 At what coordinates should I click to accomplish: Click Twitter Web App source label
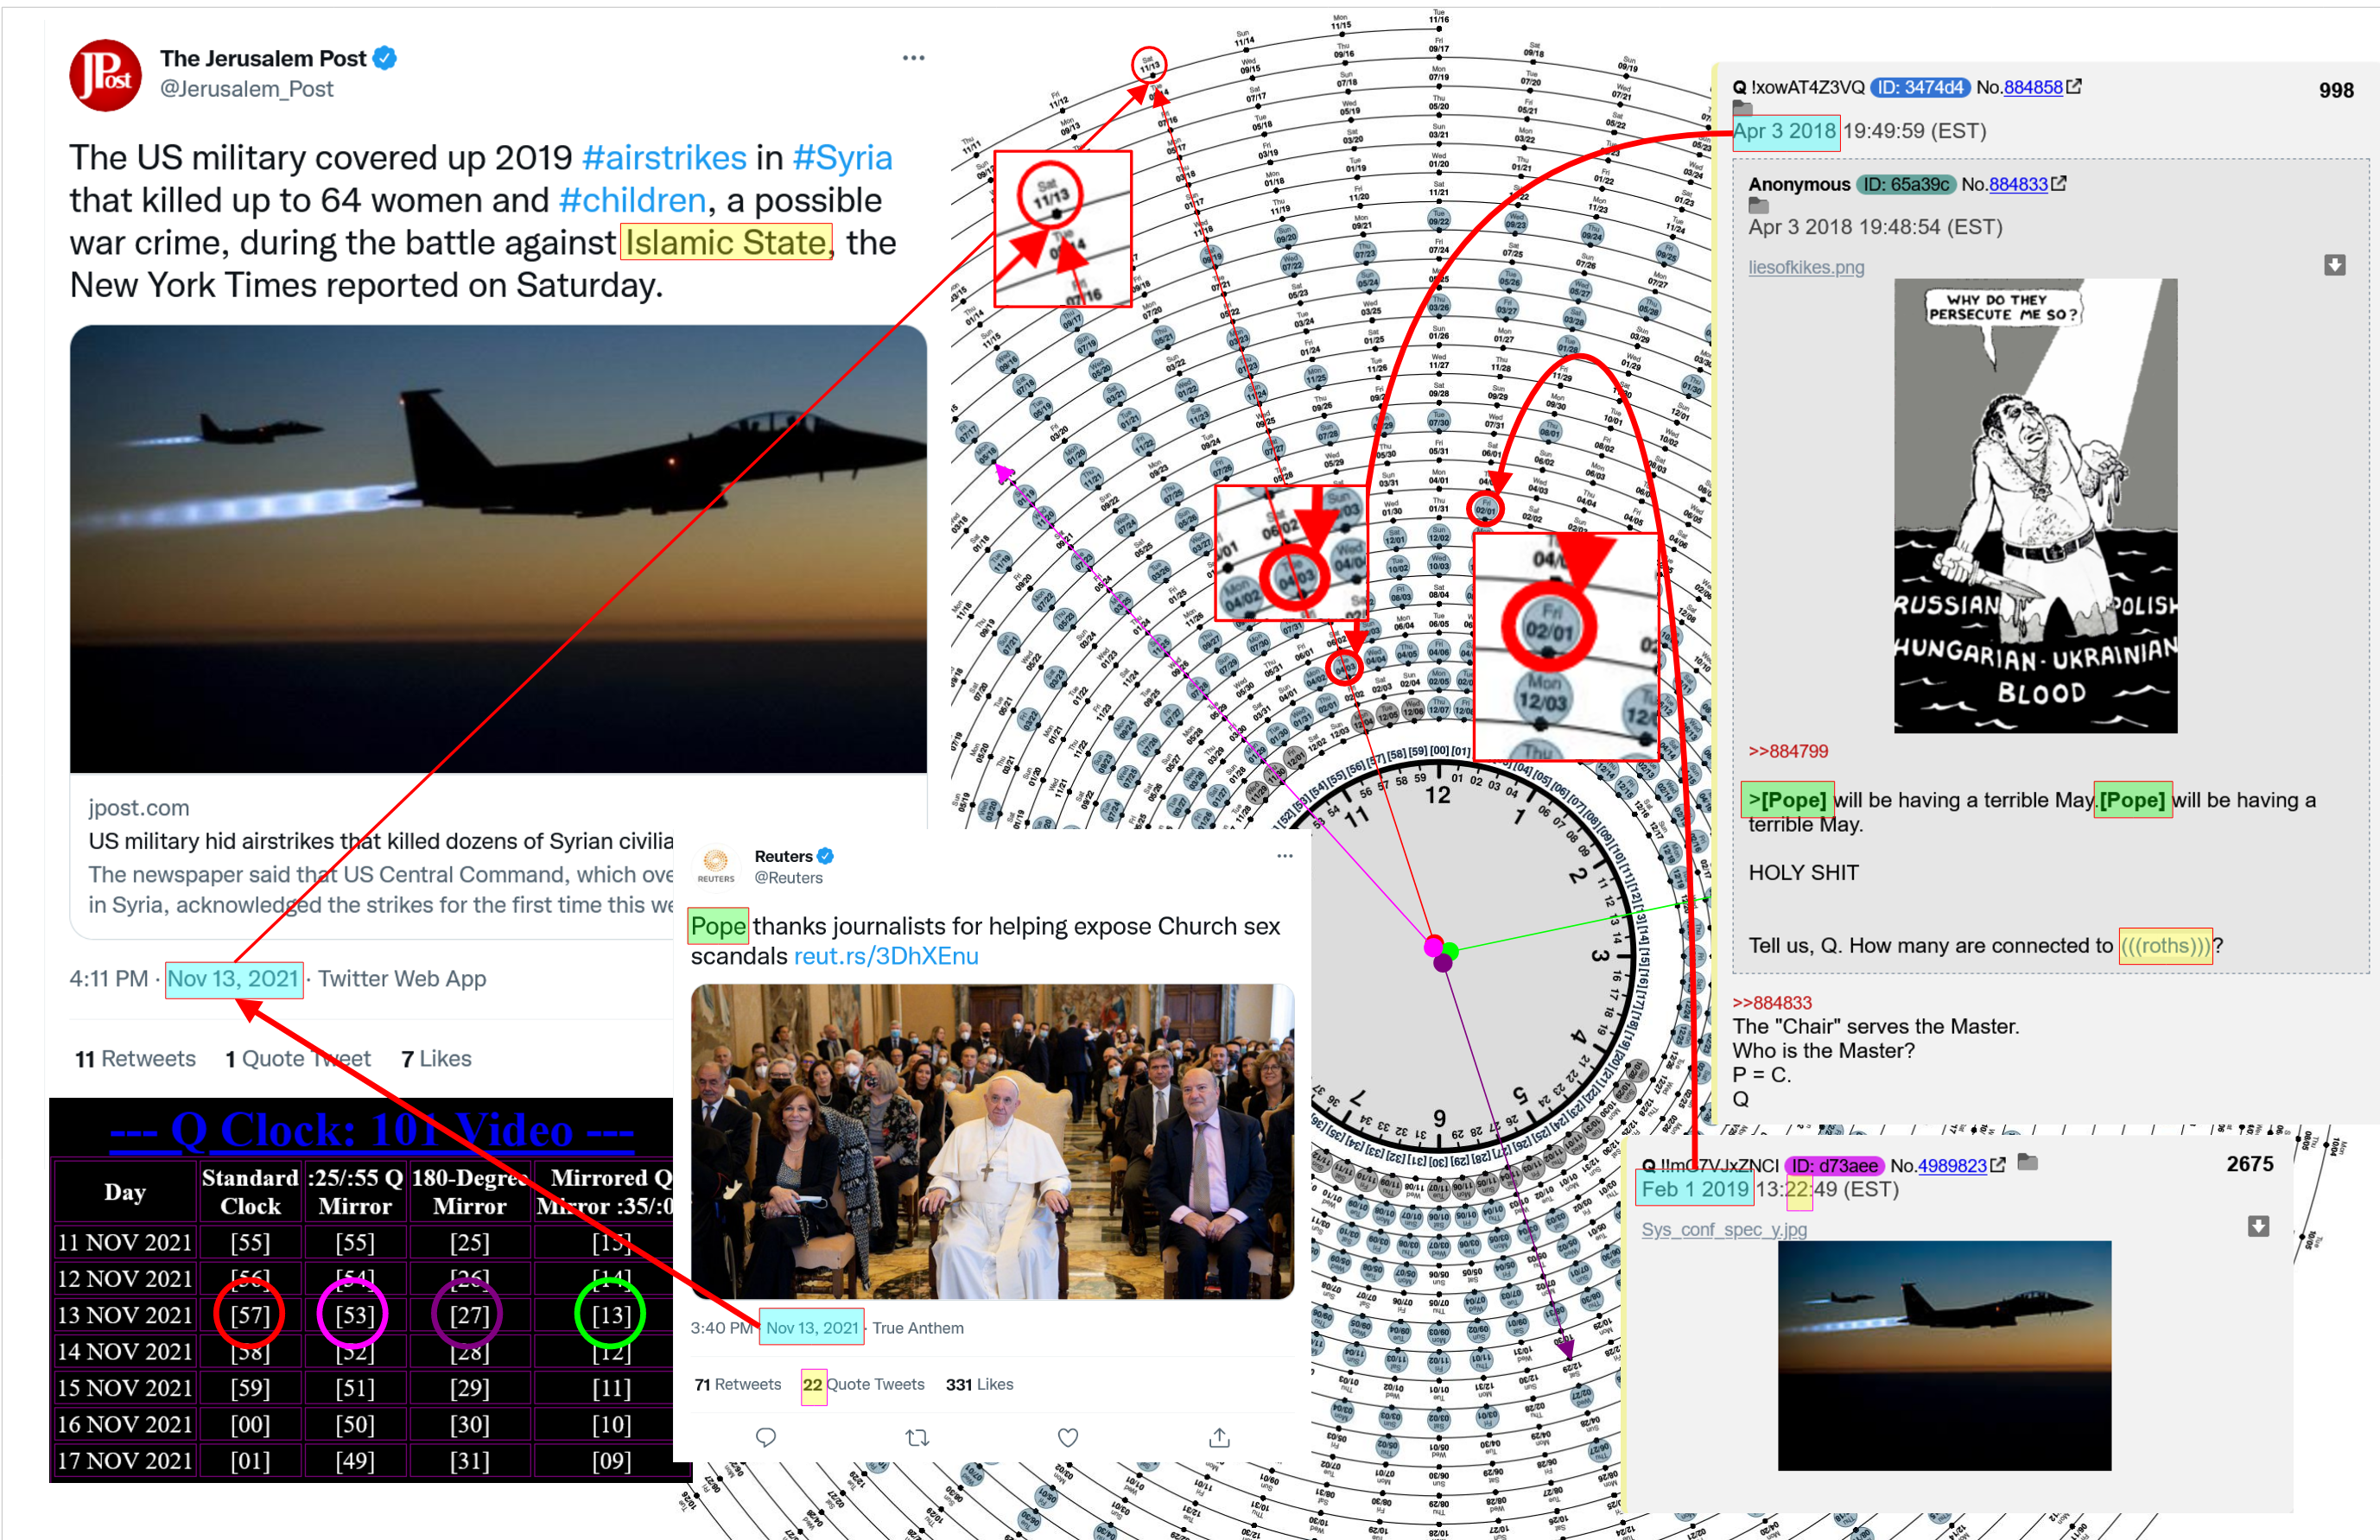pyautogui.click(x=402, y=979)
